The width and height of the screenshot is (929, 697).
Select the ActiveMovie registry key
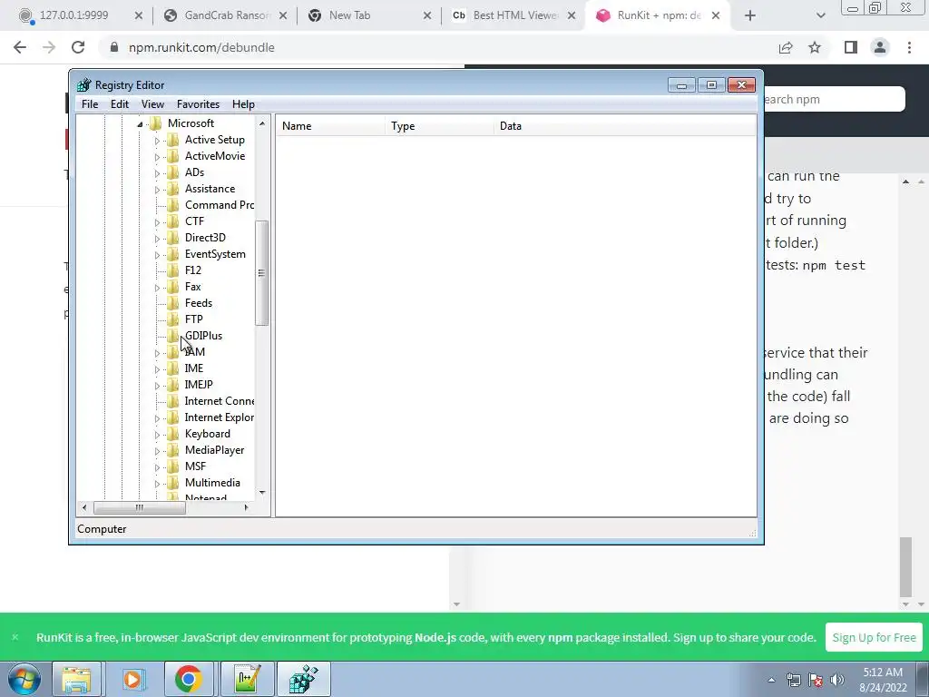tap(214, 156)
